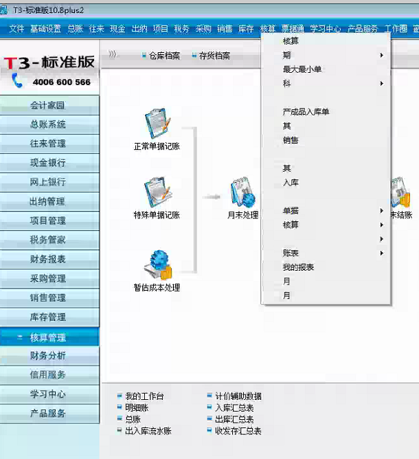Open the 产品服务 menu in menu bar
Image resolution: width=419 pixels, height=459 pixels.
pyautogui.click(x=363, y=29)
